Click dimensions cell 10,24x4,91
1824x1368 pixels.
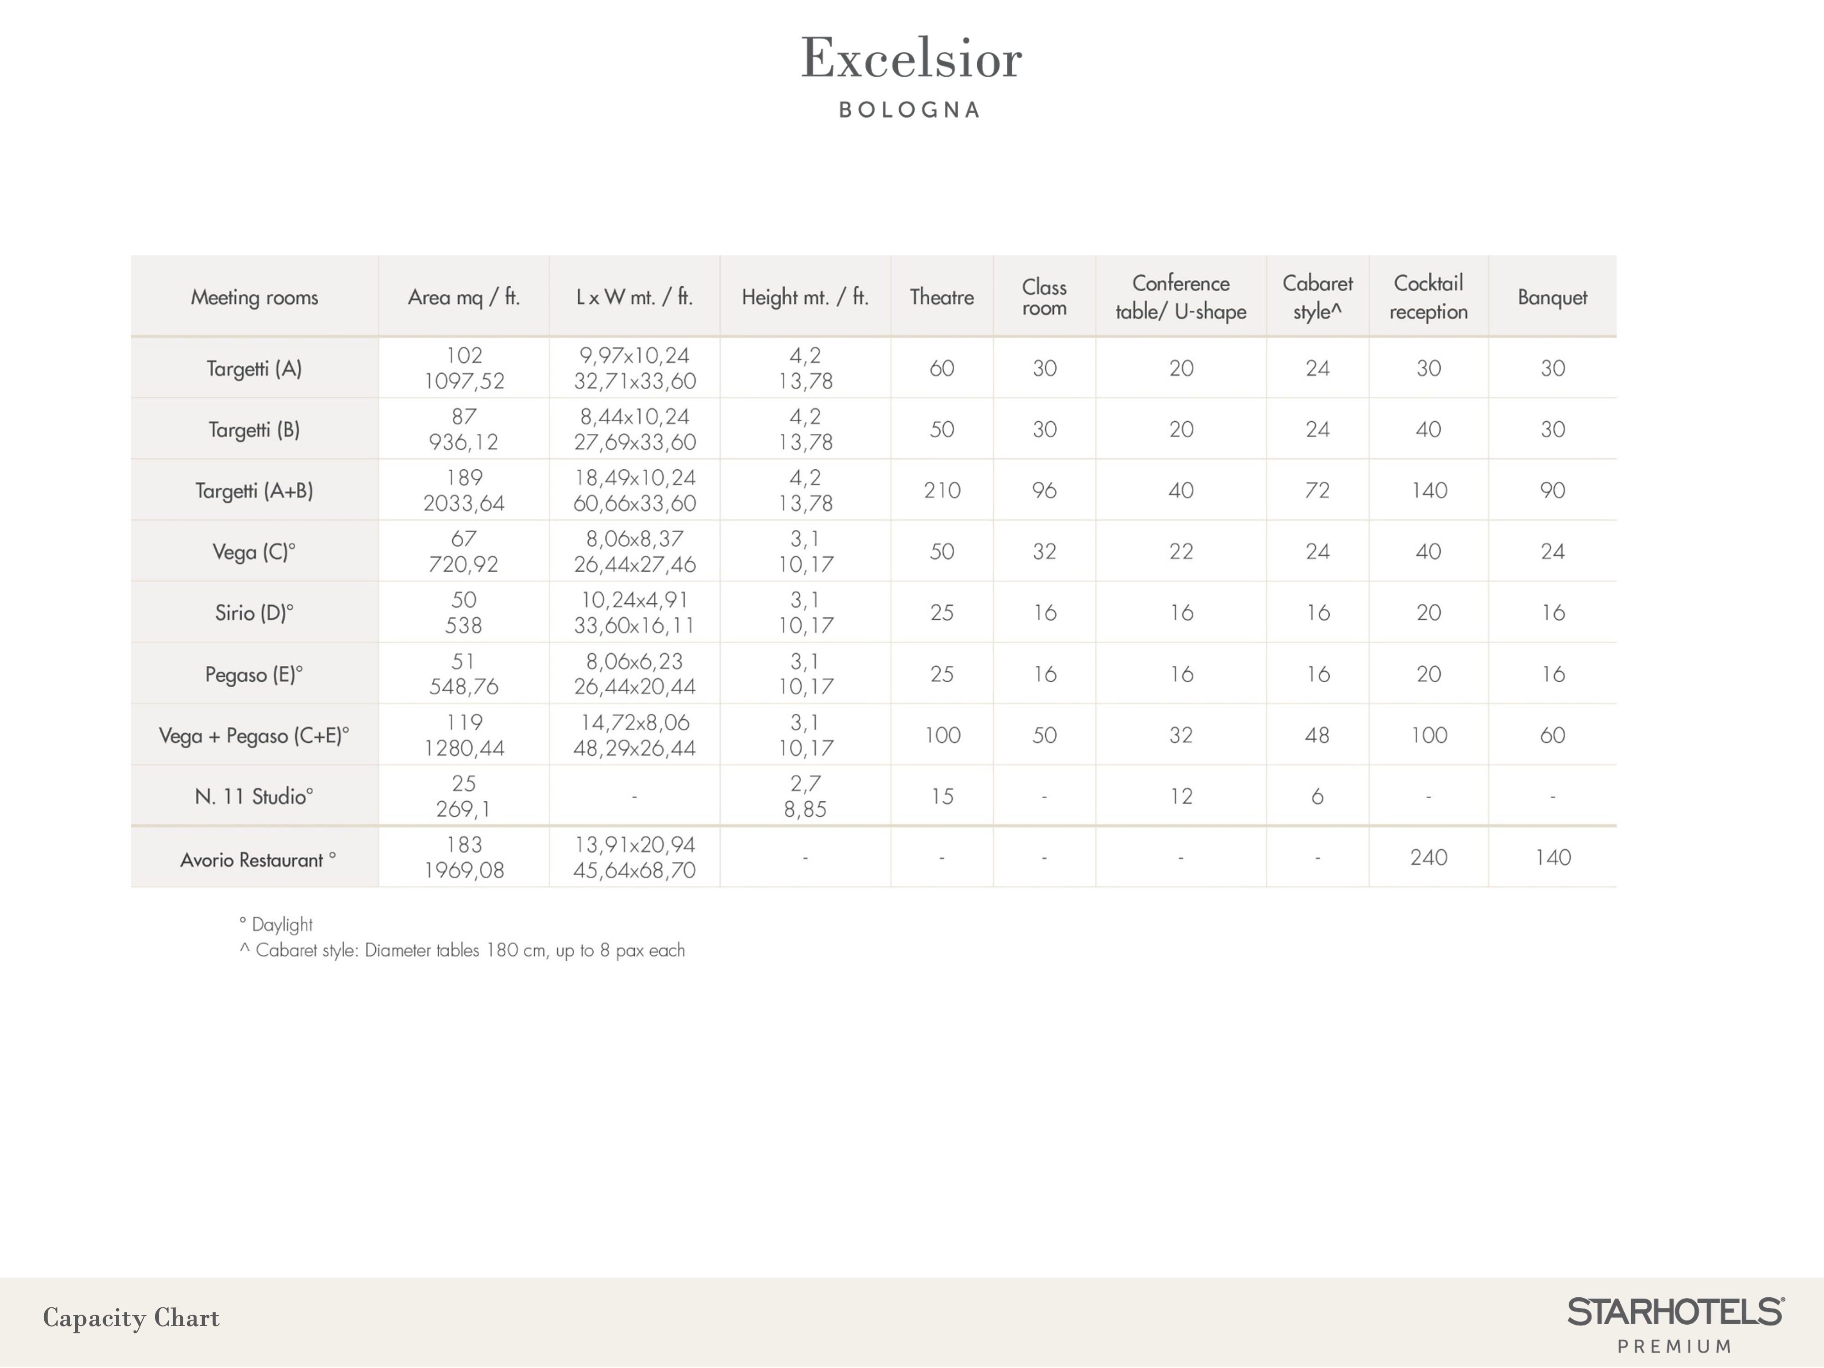634,600
